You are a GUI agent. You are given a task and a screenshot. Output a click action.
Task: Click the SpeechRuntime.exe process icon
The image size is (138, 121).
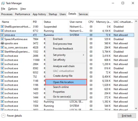[x=2, y=39]
